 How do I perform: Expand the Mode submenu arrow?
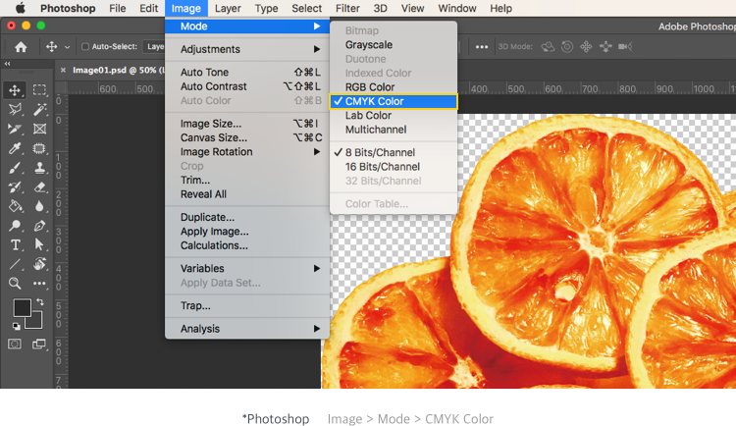click(x=317, y=27)
